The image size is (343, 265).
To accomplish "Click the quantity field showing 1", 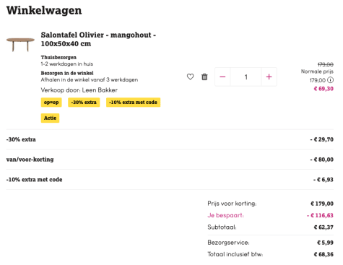I will (246, 77).
